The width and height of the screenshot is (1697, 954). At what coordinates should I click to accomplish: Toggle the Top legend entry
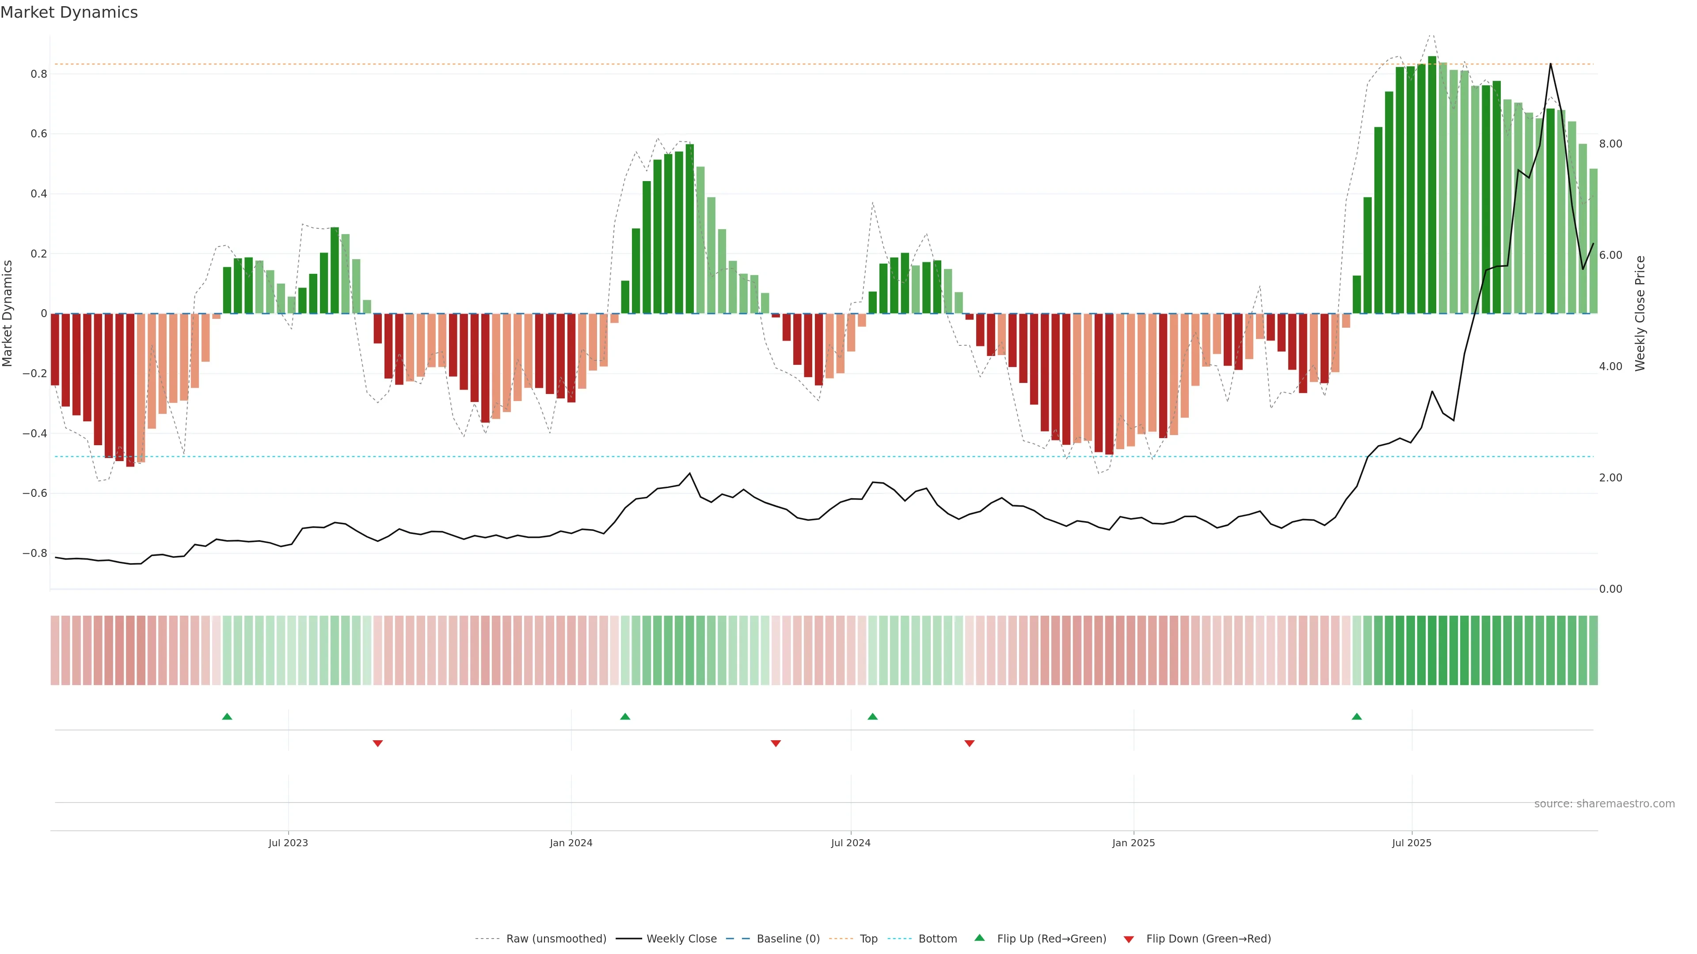coord(868,939)
